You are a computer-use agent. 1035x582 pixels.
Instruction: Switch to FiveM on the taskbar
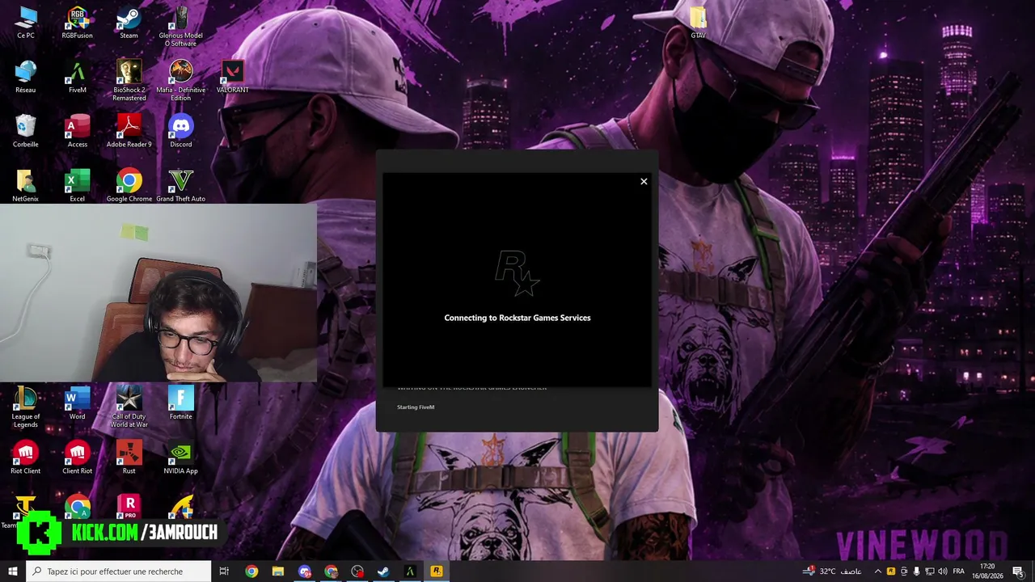410,571
